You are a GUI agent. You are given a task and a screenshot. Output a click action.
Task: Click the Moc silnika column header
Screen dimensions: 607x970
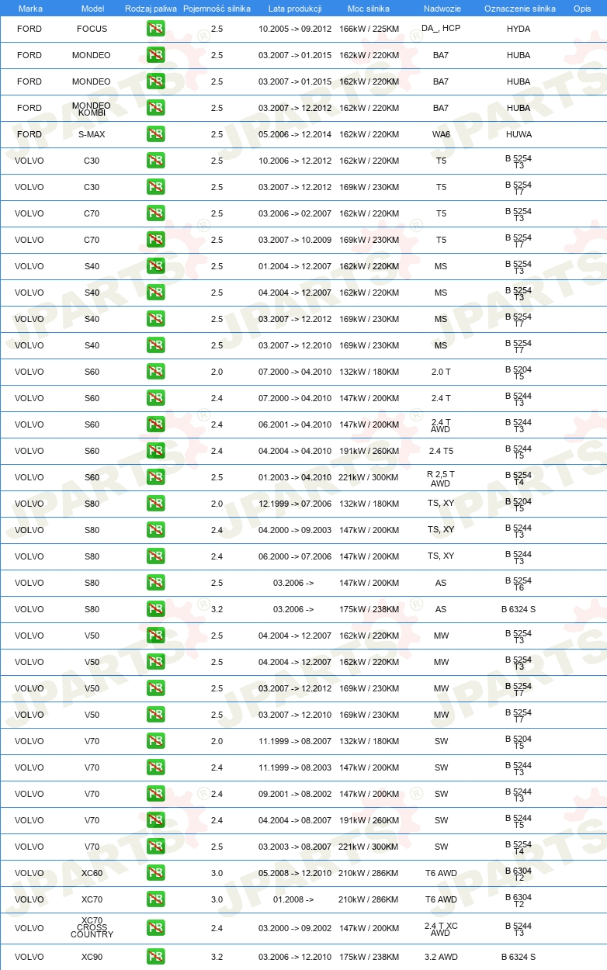pyautogui.click(x=369, y=8)
